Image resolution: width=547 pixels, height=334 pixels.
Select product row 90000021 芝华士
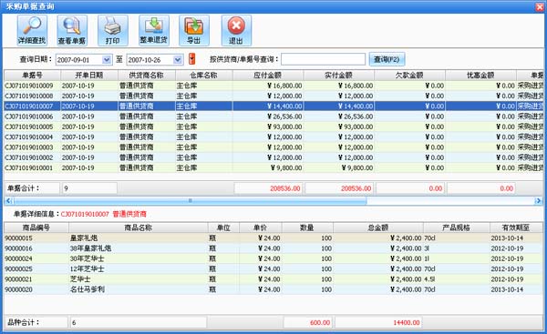(x=273, y=279)
